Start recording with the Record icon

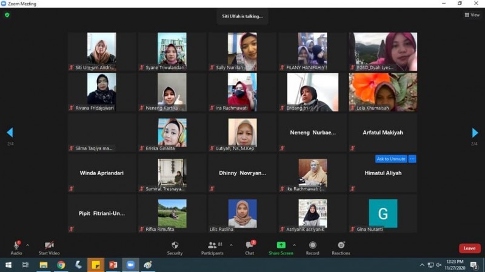coord(313,245)
